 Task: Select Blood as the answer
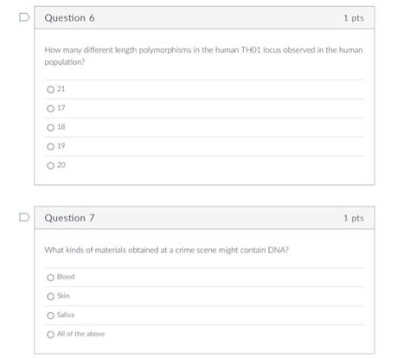pyautogui.click(x=50, y=278)
